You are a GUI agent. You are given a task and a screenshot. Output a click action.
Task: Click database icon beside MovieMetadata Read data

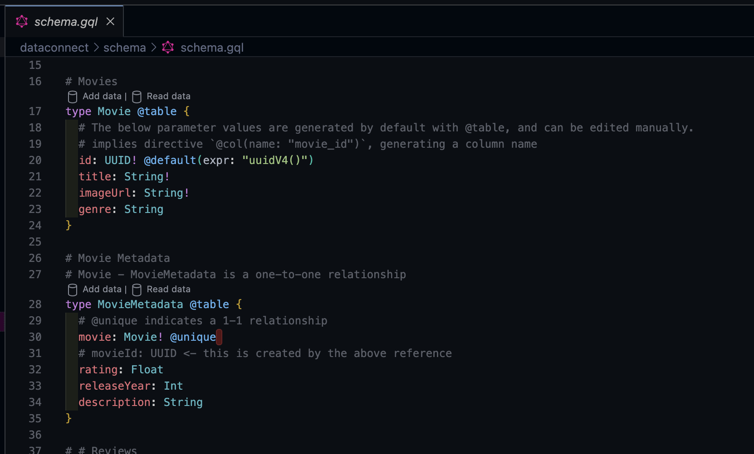(137, 290)
